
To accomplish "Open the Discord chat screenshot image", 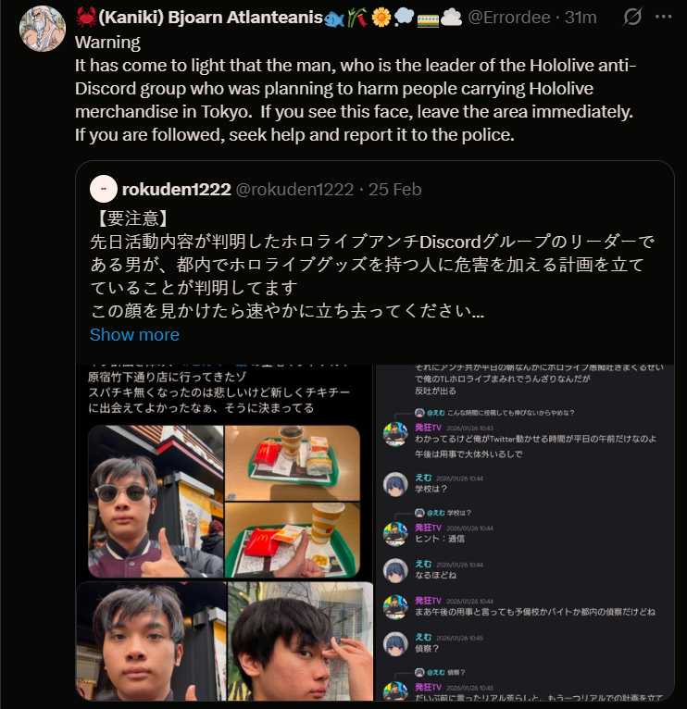I will pyautogui.click(x=525, y=532).
